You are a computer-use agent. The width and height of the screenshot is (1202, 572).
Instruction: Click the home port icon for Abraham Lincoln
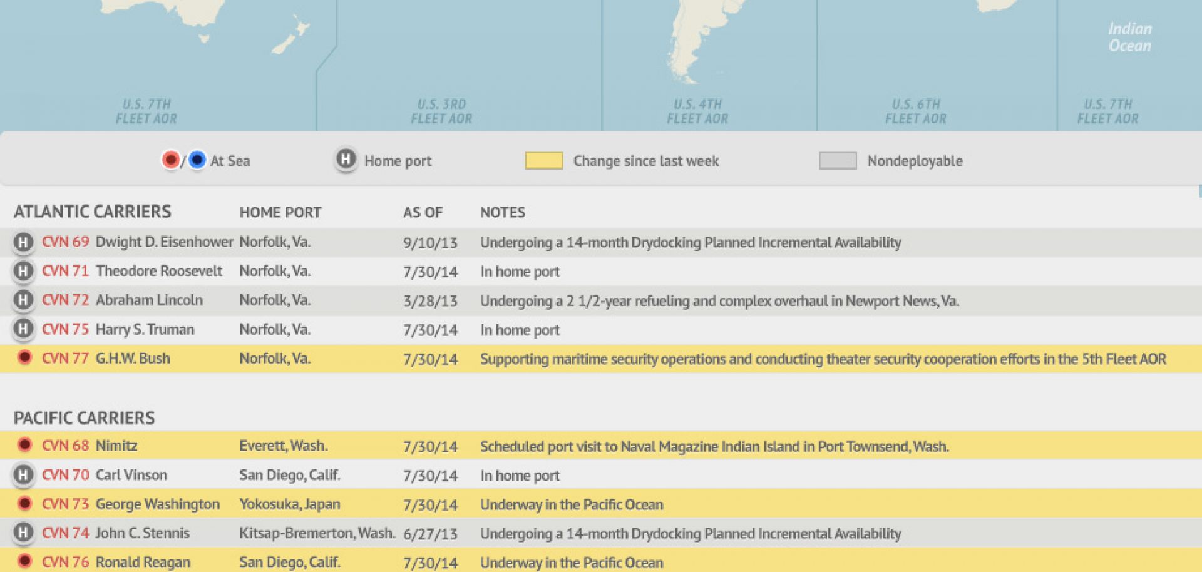coord(23,300)
